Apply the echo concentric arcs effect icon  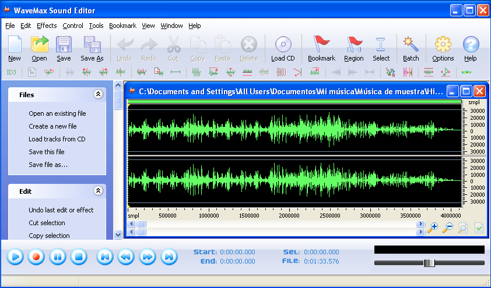click(x=281, y=73)
